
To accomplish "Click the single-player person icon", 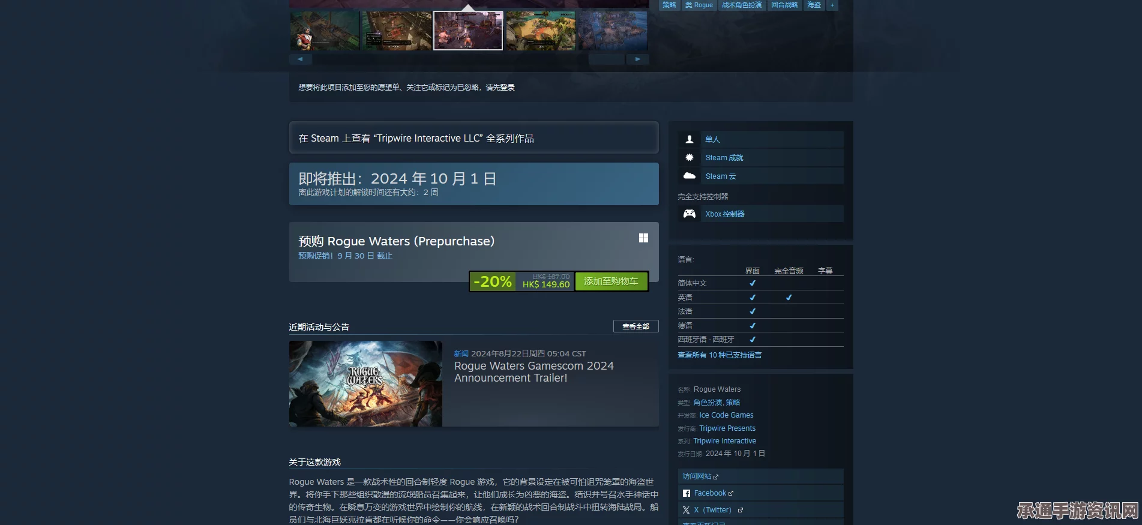I will [x=690, y=139].
